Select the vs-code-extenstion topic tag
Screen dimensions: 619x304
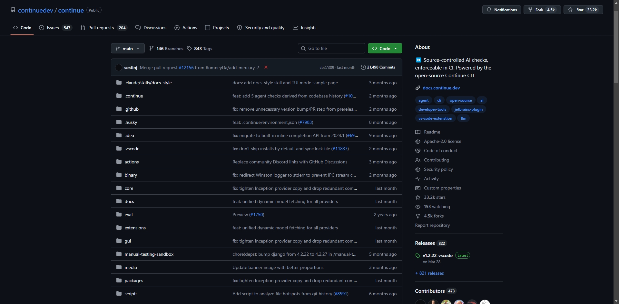[435, 118]
